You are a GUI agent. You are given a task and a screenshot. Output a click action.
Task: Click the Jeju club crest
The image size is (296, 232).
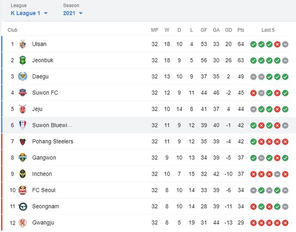click(x=22, y=109)
